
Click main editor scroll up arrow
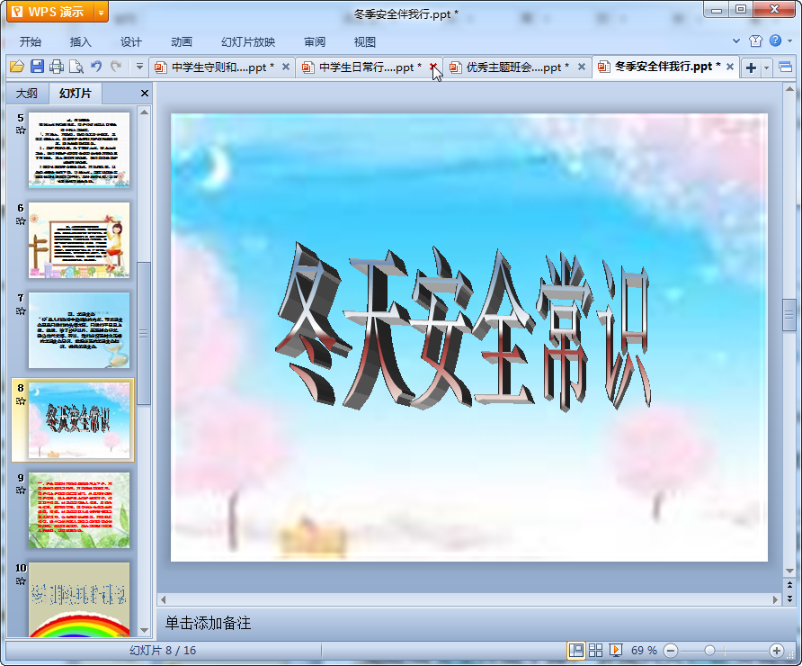[789, 89]
